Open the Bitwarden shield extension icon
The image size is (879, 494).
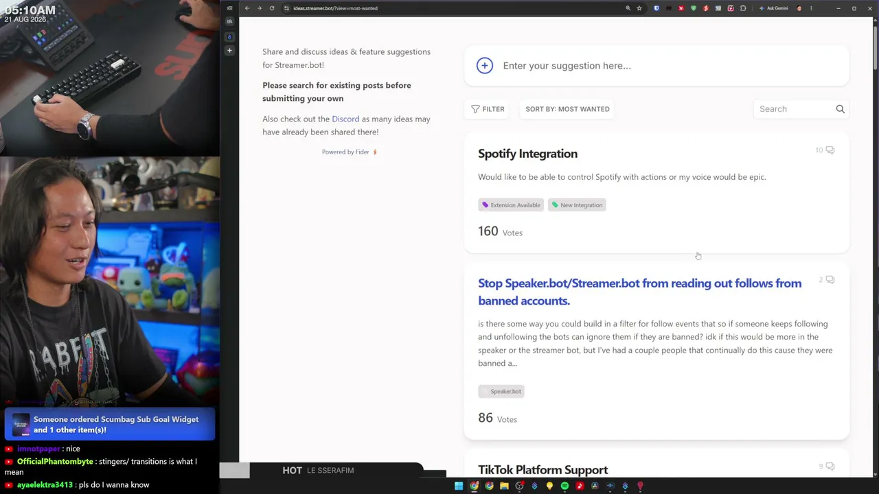click(657, 8)
